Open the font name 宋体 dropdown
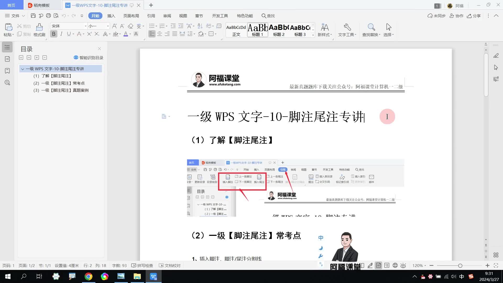Viewport: 503px width, 283px height. (x=85, y=26)
